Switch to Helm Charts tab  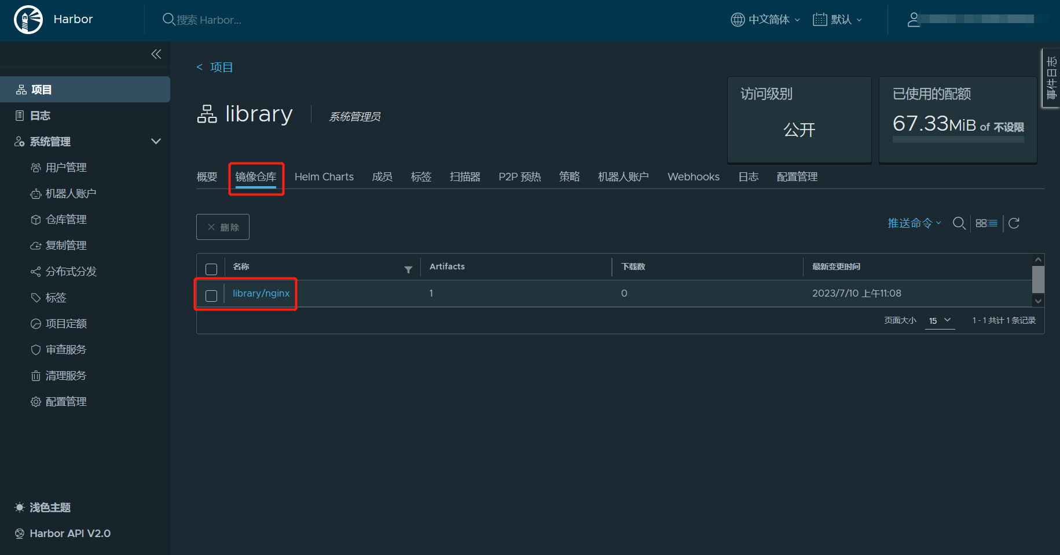coord(324,177)
